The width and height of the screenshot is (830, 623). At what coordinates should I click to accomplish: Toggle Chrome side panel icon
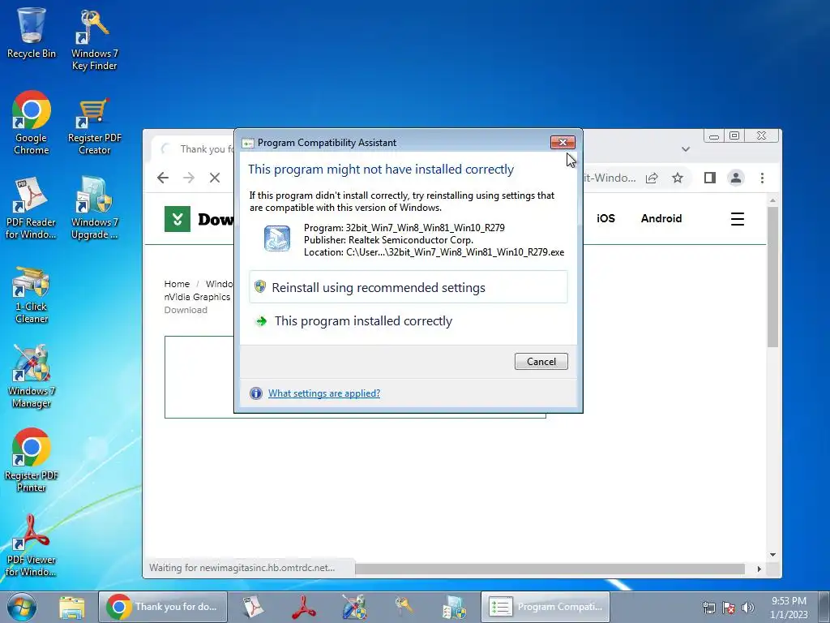click(x=710, y=178)
